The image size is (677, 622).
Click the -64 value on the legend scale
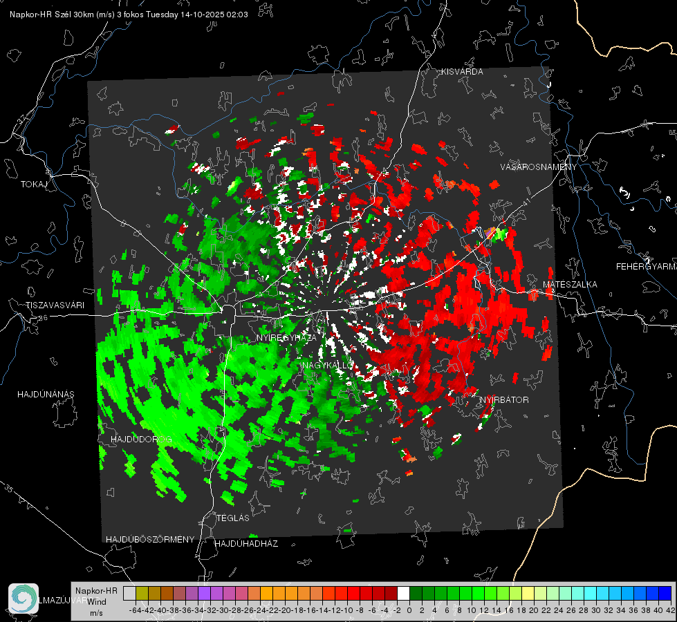click(x=136, y=610)
